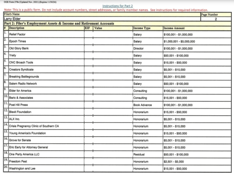Click the $2,501 - $5,000 amount cell

point(197,162)
